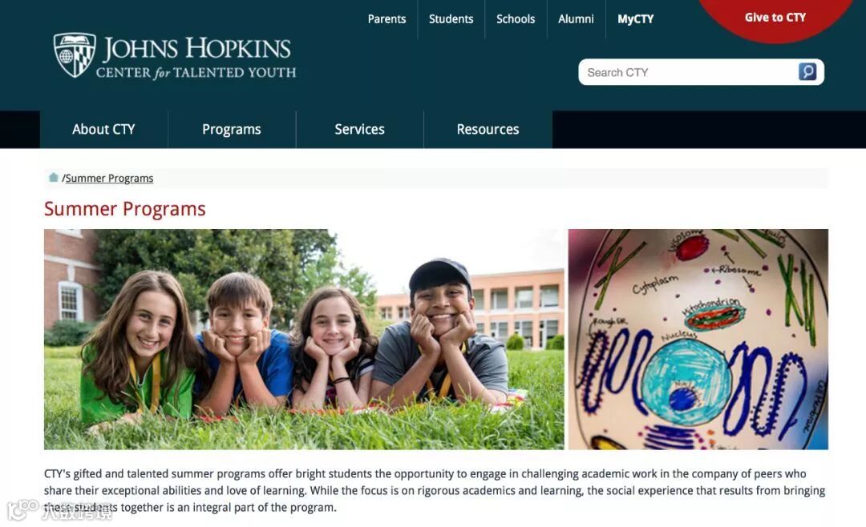866x527 pixels.
Task: Click the search magnifier icon
Action: click(807, 72)
